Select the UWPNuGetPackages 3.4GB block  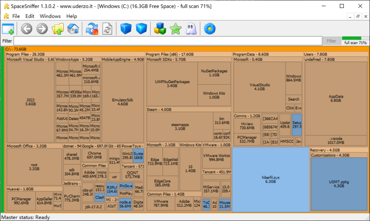click(x=172, y=84)
